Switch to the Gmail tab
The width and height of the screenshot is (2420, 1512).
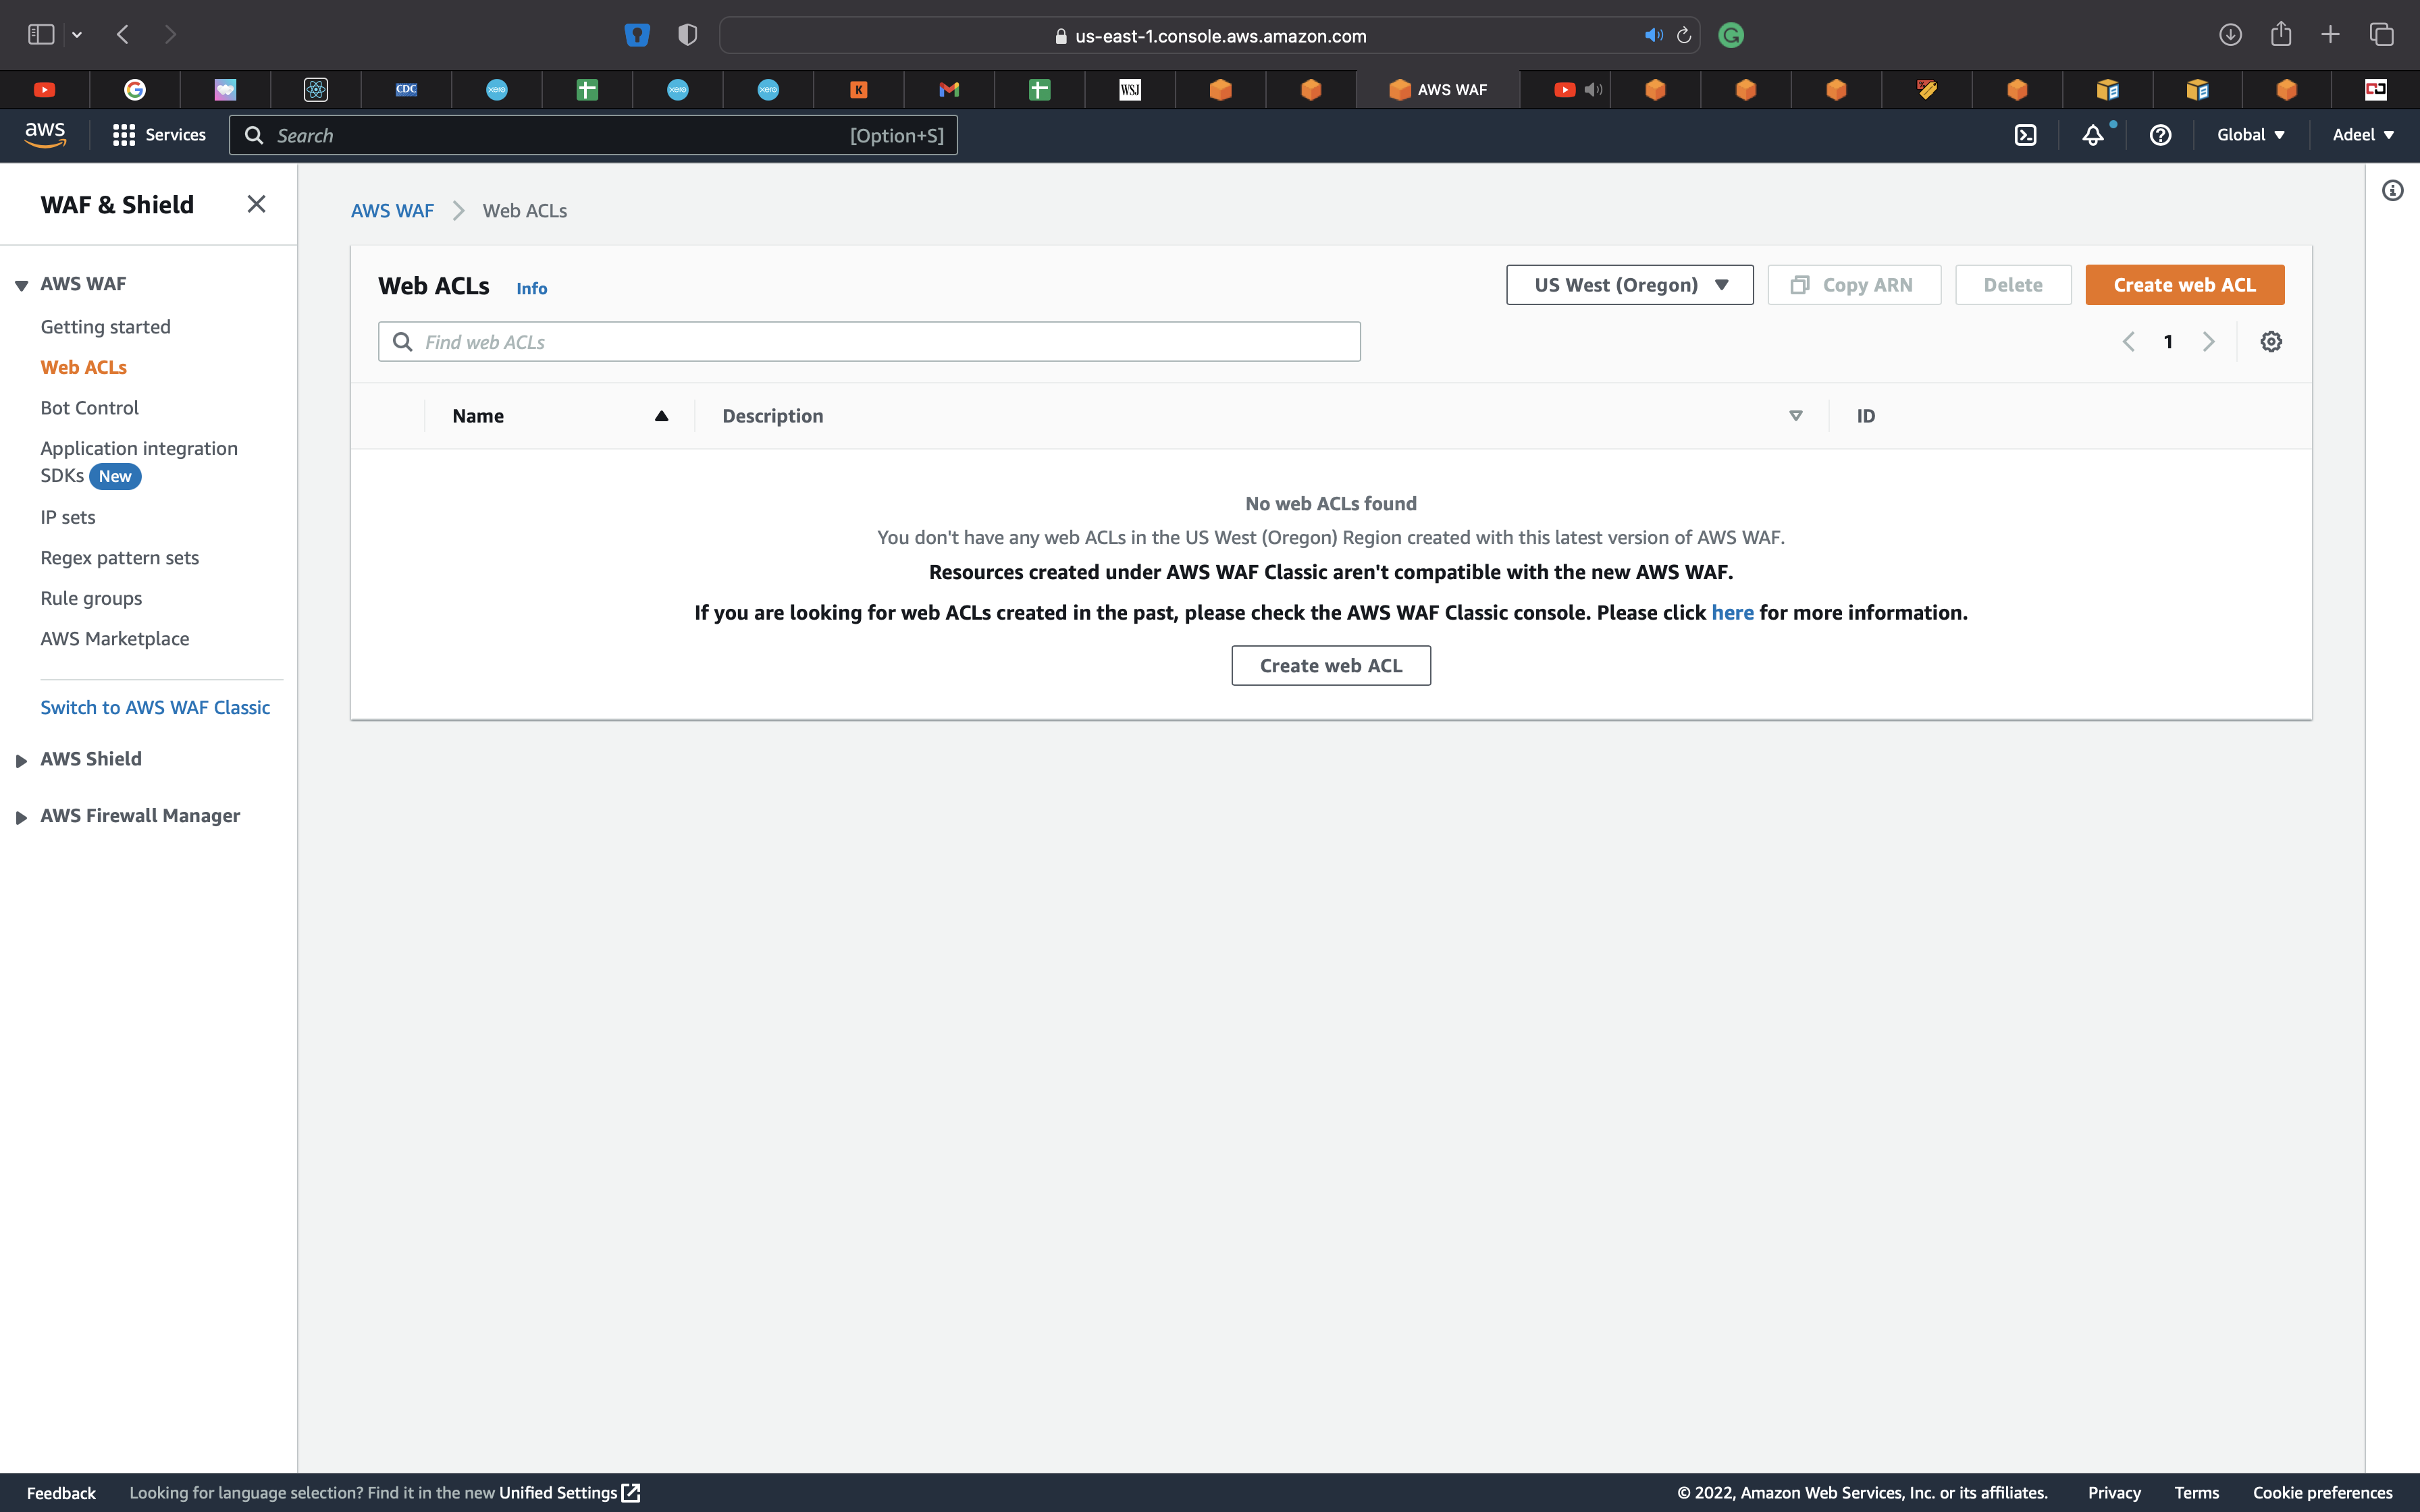949,90
